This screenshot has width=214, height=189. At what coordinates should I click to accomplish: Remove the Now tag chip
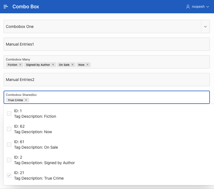pos(87,65)
